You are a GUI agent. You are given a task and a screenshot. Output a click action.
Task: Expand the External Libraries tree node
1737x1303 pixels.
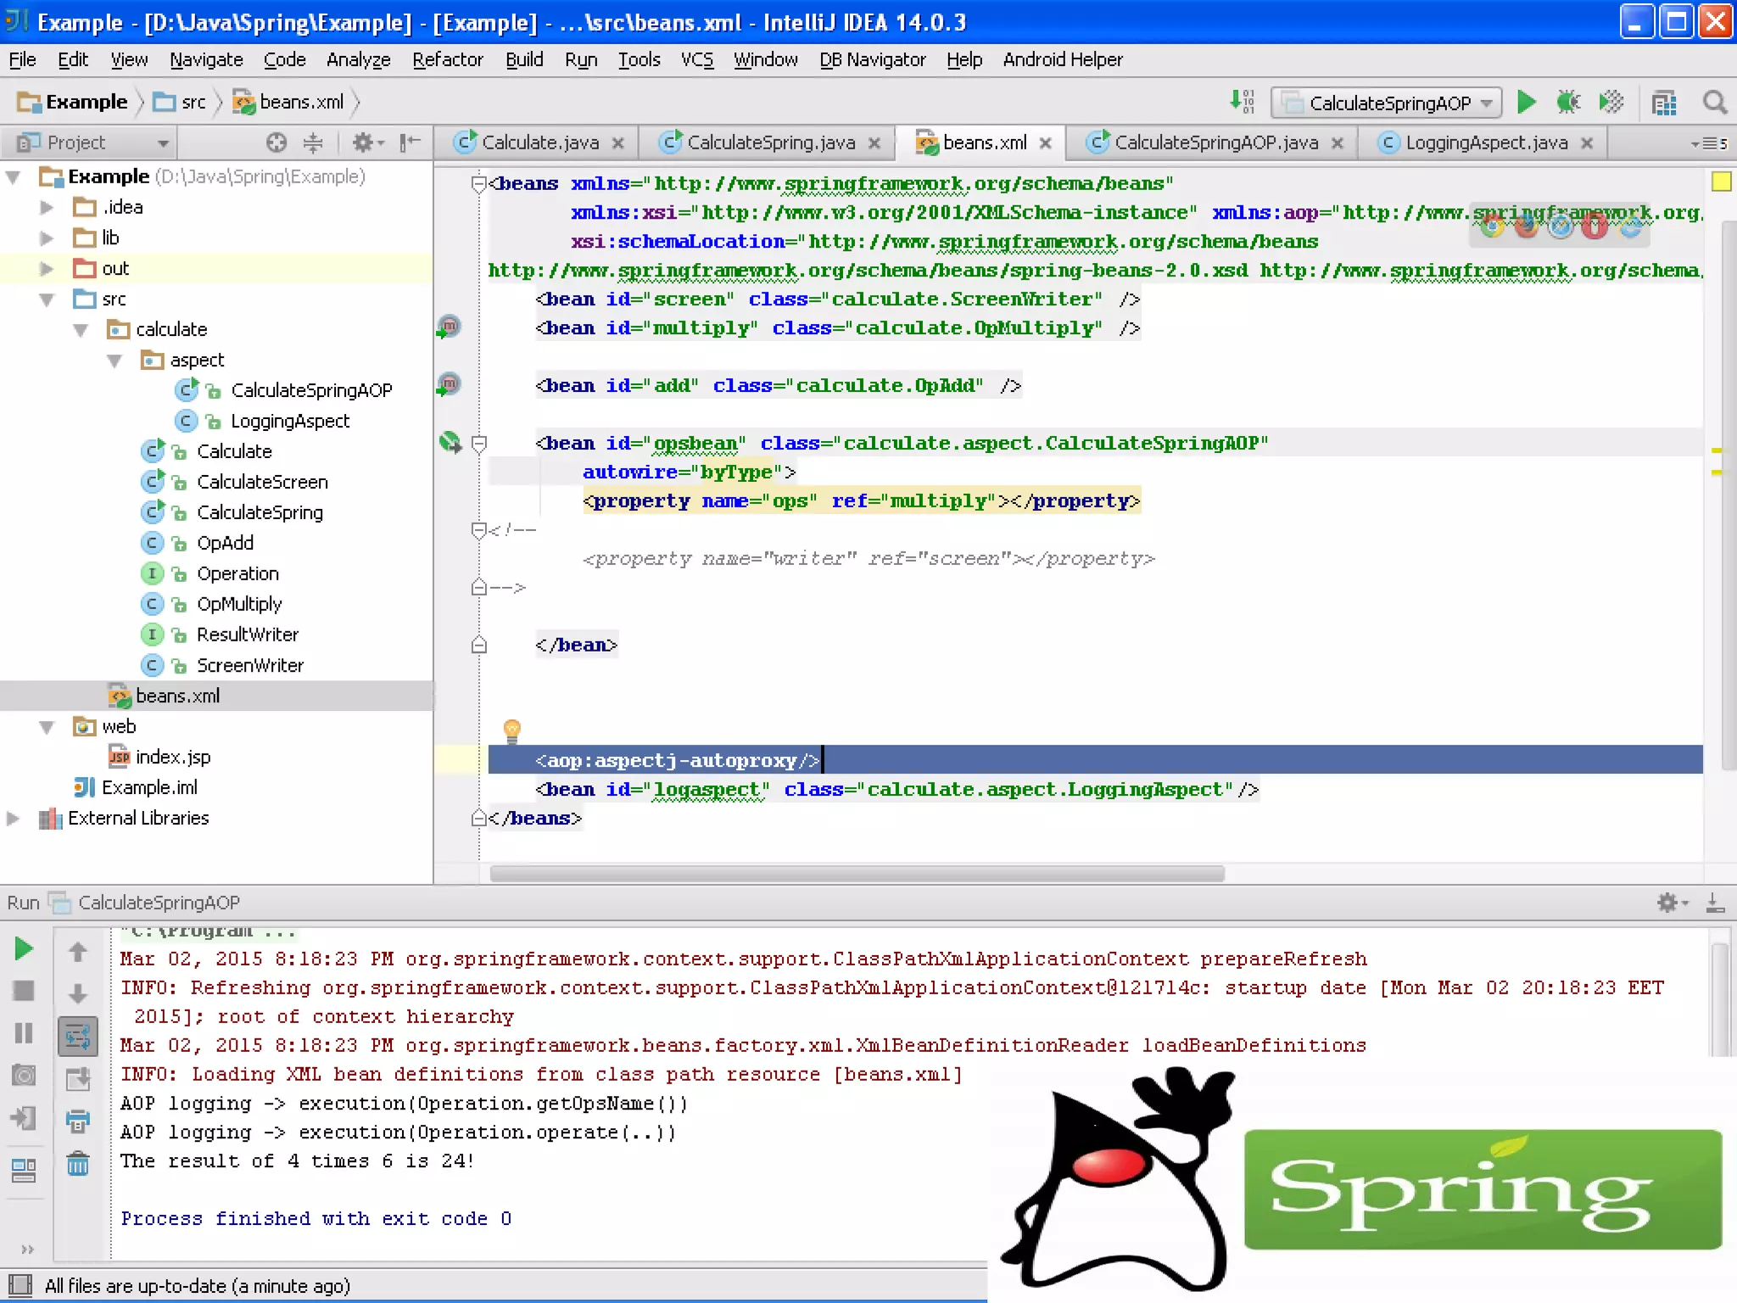coord(13,819)
